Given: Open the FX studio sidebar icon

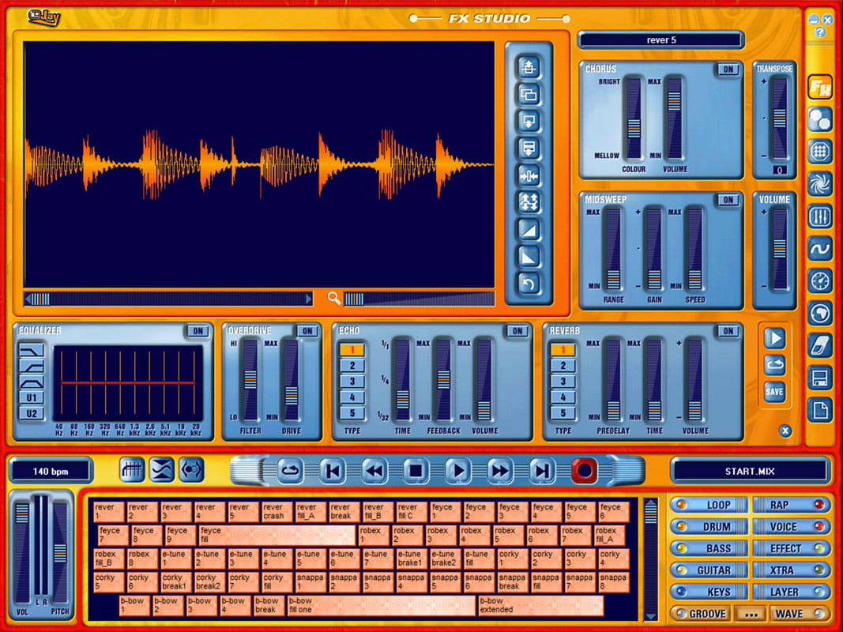Looking at the screenshot, I should pyautogui.click(x=820, y=87).
